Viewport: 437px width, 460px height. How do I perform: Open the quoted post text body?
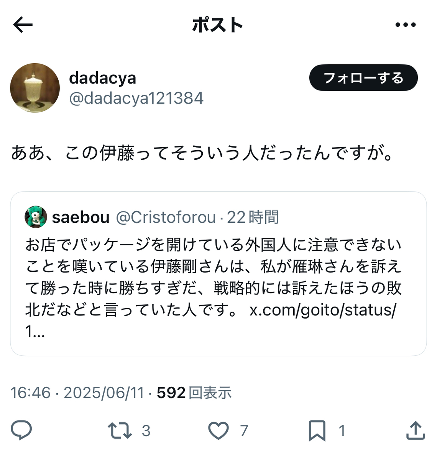(213, 288)
